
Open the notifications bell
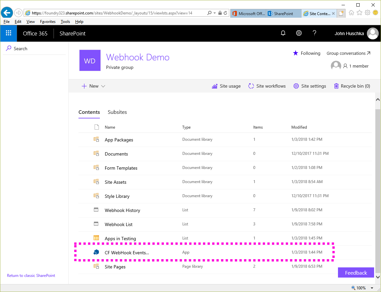pos(283,33)
